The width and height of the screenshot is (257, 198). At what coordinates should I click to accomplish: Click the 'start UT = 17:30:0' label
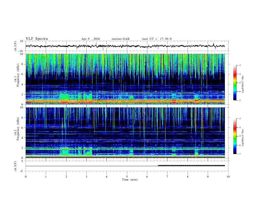pyautogui.click(x=157, y=39)
